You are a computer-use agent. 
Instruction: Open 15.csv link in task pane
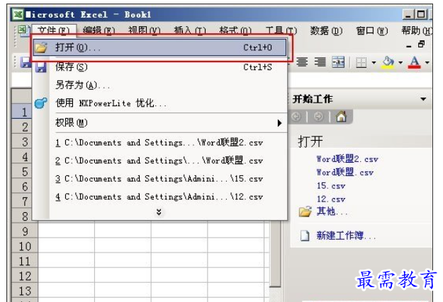click(x=331, y=186)
